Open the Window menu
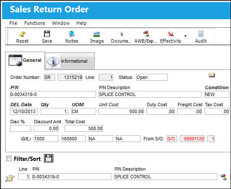231x189 pixels. [x=61, y=23]
